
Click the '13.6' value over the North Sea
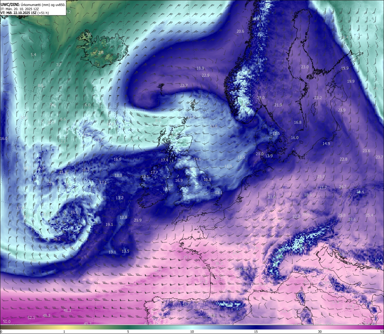click(214, 126)
